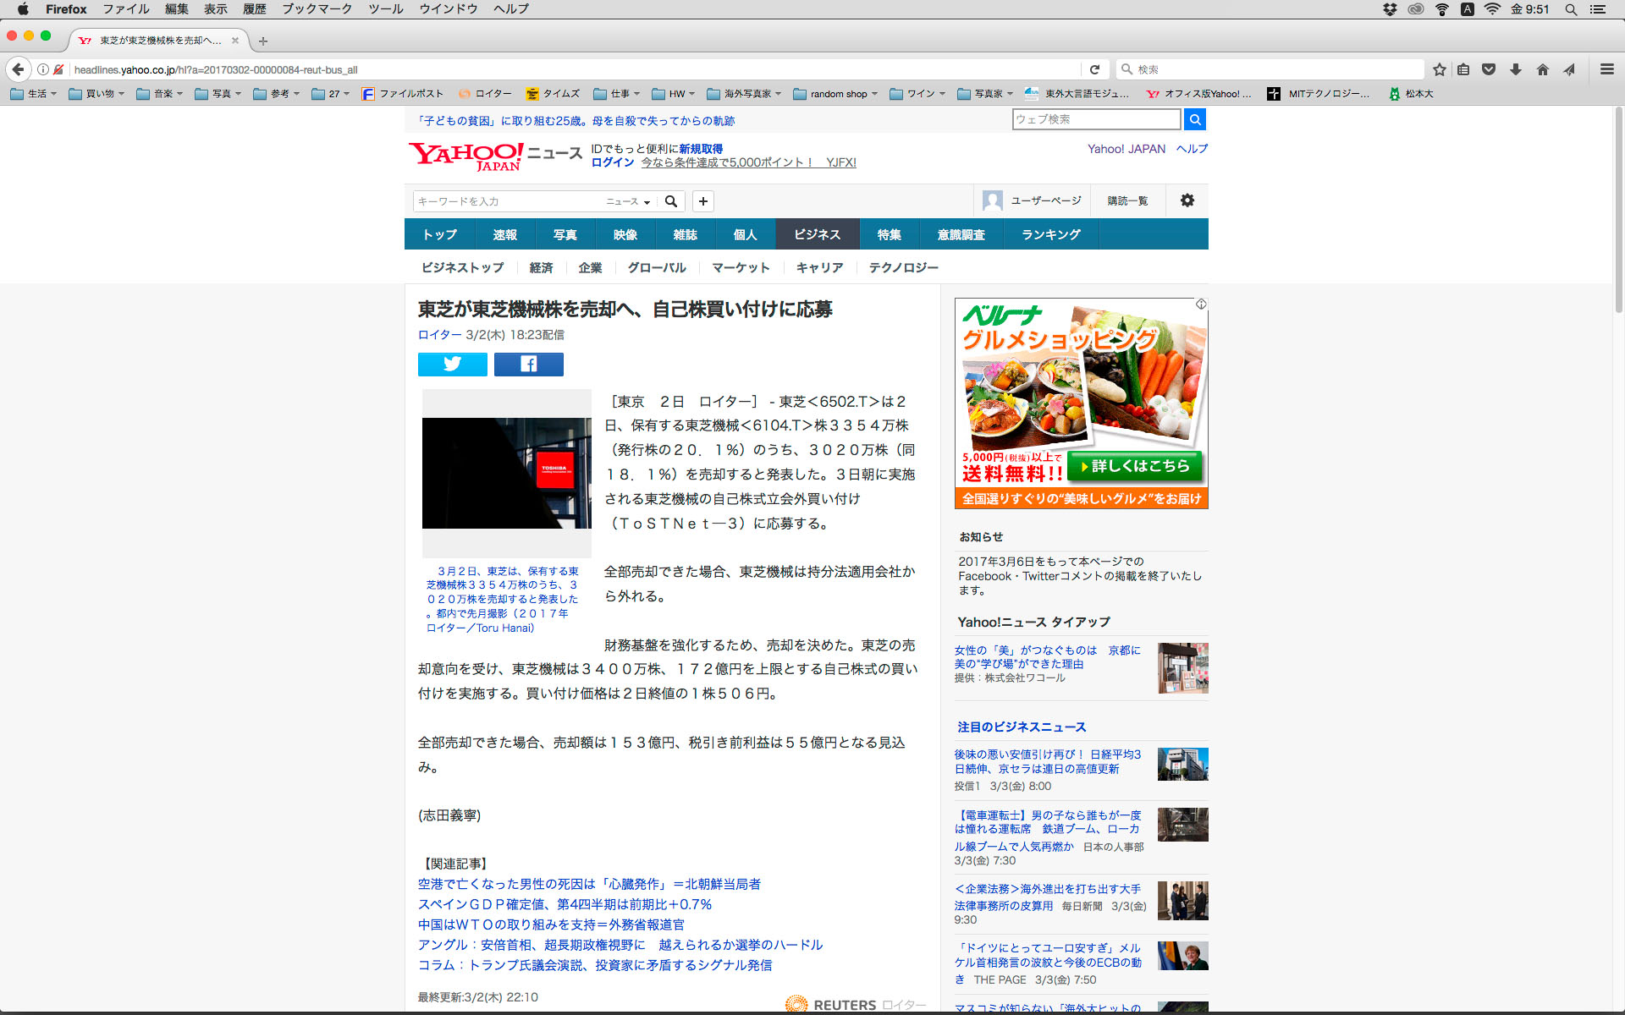Expand the 生活 bookmarks folder
The height and width of the screenshot is (1015, 1625).
pyautogui.click(x=34, y=94)
